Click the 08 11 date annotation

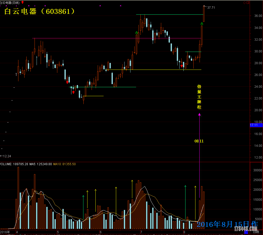(x=199, y=141)
